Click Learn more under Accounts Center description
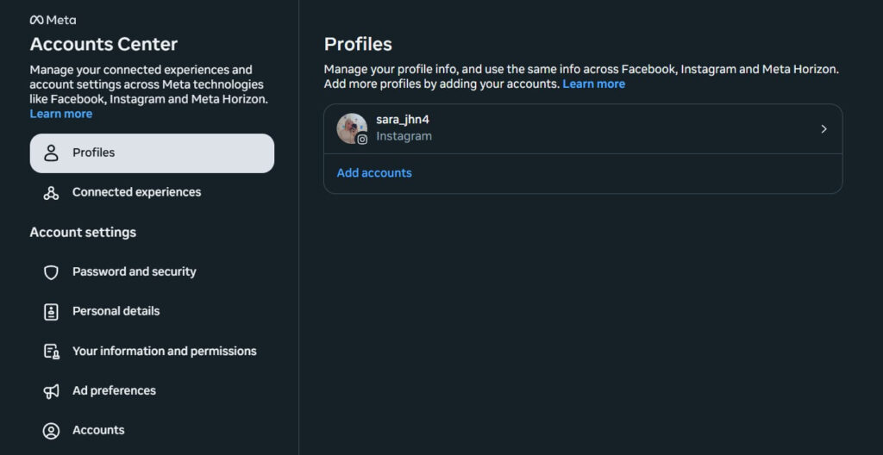 [61, 115]
